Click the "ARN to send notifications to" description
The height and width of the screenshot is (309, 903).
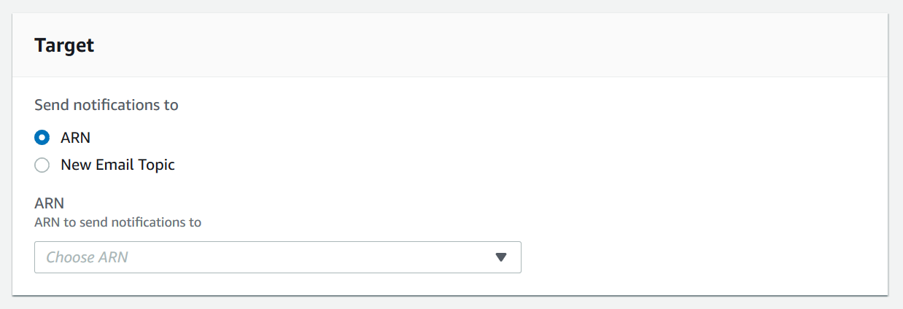pyautogui.click(x=117, y=222)
